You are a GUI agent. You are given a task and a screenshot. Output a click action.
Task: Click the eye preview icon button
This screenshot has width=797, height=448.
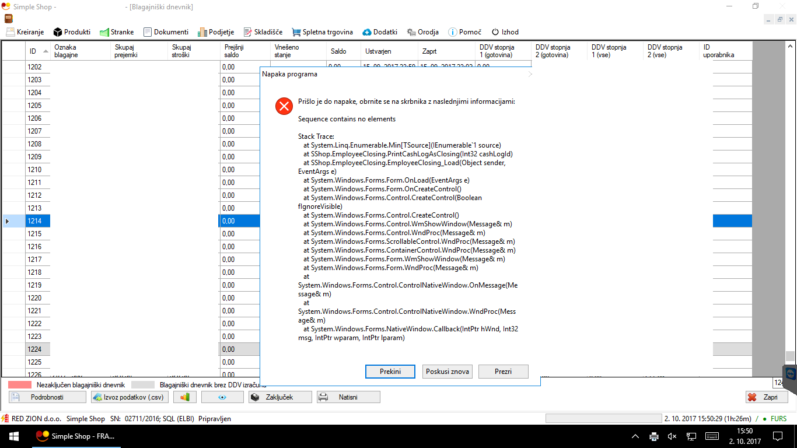coord(222,397)
